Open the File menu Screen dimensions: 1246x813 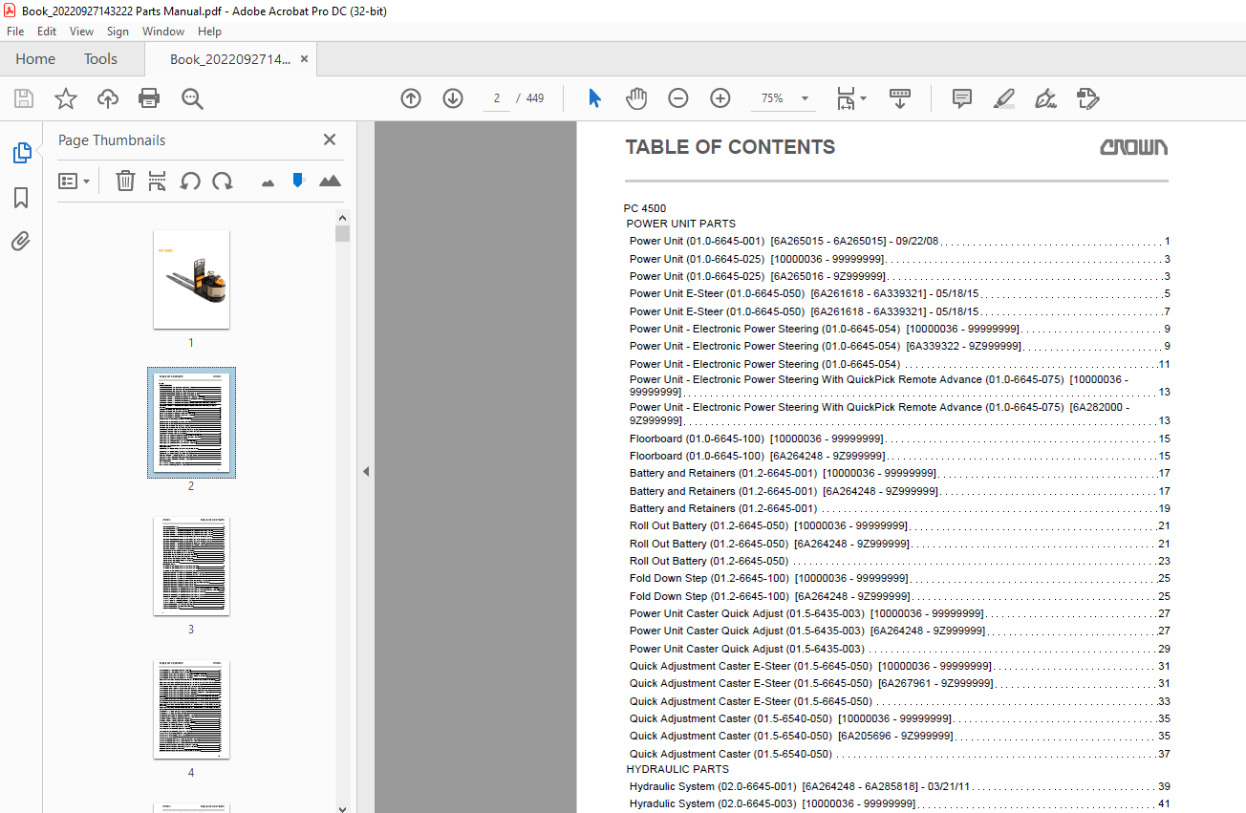tap(15, 32)
